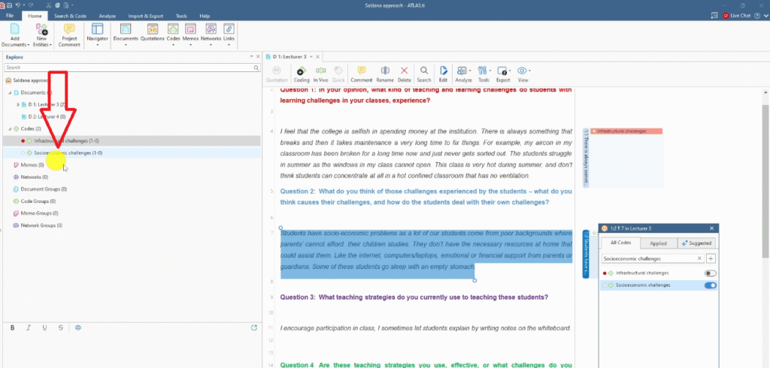This screenshot has height=368, width=770.
Task: Open the View dropdown in document toolbar
Action: click(523, 74)
